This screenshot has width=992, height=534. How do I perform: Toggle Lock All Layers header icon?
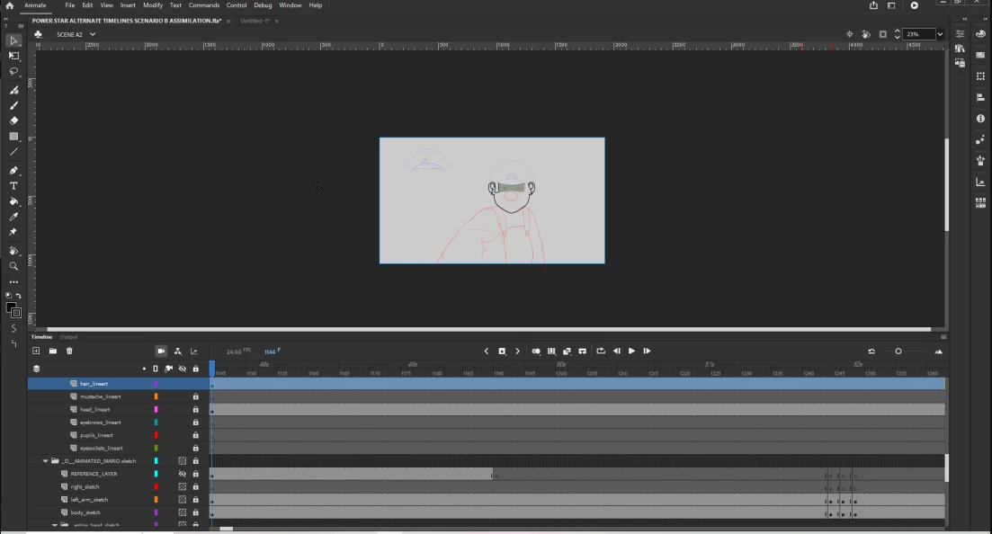tap(195, 369)
